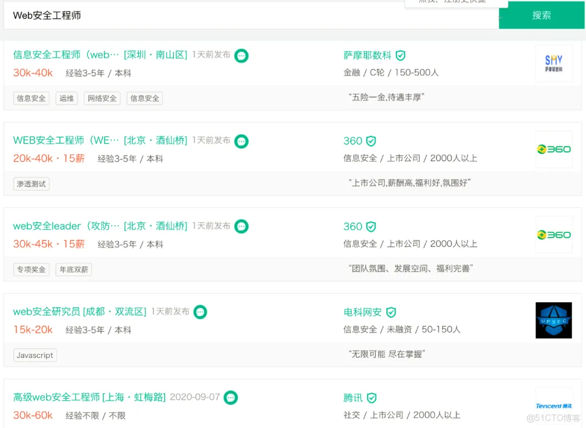Click the 2020-09-07 publish date
The height and width of the screenshot is (428, 586).
pos(195,397)
